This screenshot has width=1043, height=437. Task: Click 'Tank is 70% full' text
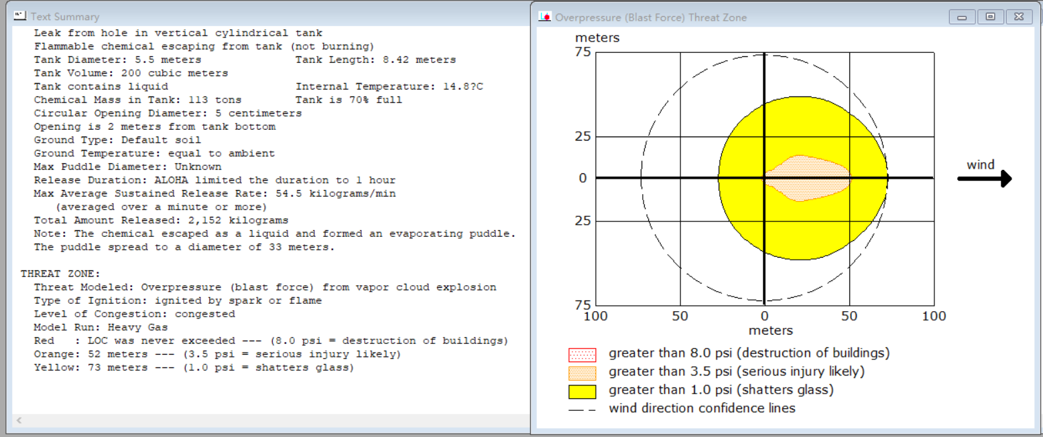349,100
